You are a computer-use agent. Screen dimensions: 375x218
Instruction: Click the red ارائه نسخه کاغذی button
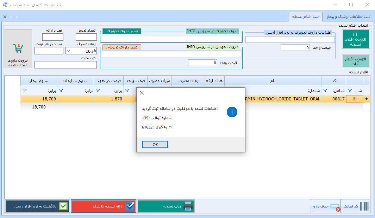pos(104,206)
